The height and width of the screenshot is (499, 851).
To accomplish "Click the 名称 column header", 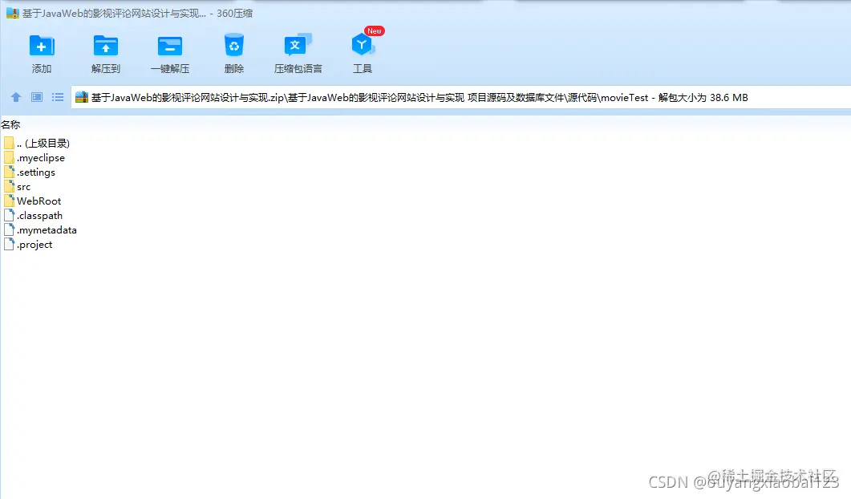I will pos(11,125).
